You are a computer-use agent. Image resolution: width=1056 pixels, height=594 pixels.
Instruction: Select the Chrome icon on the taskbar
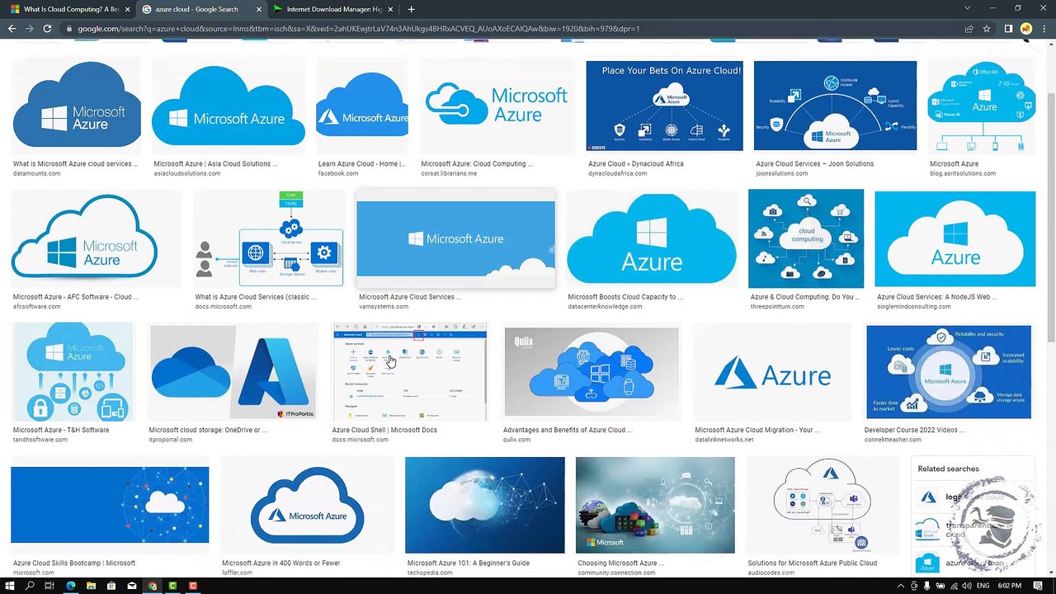tap(153, 587)
